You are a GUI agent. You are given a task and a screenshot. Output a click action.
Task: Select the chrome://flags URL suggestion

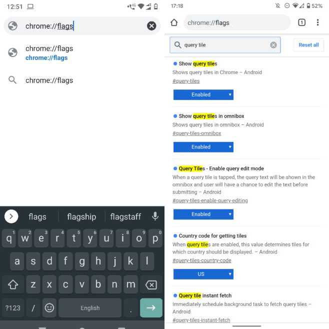pos(82,53)
